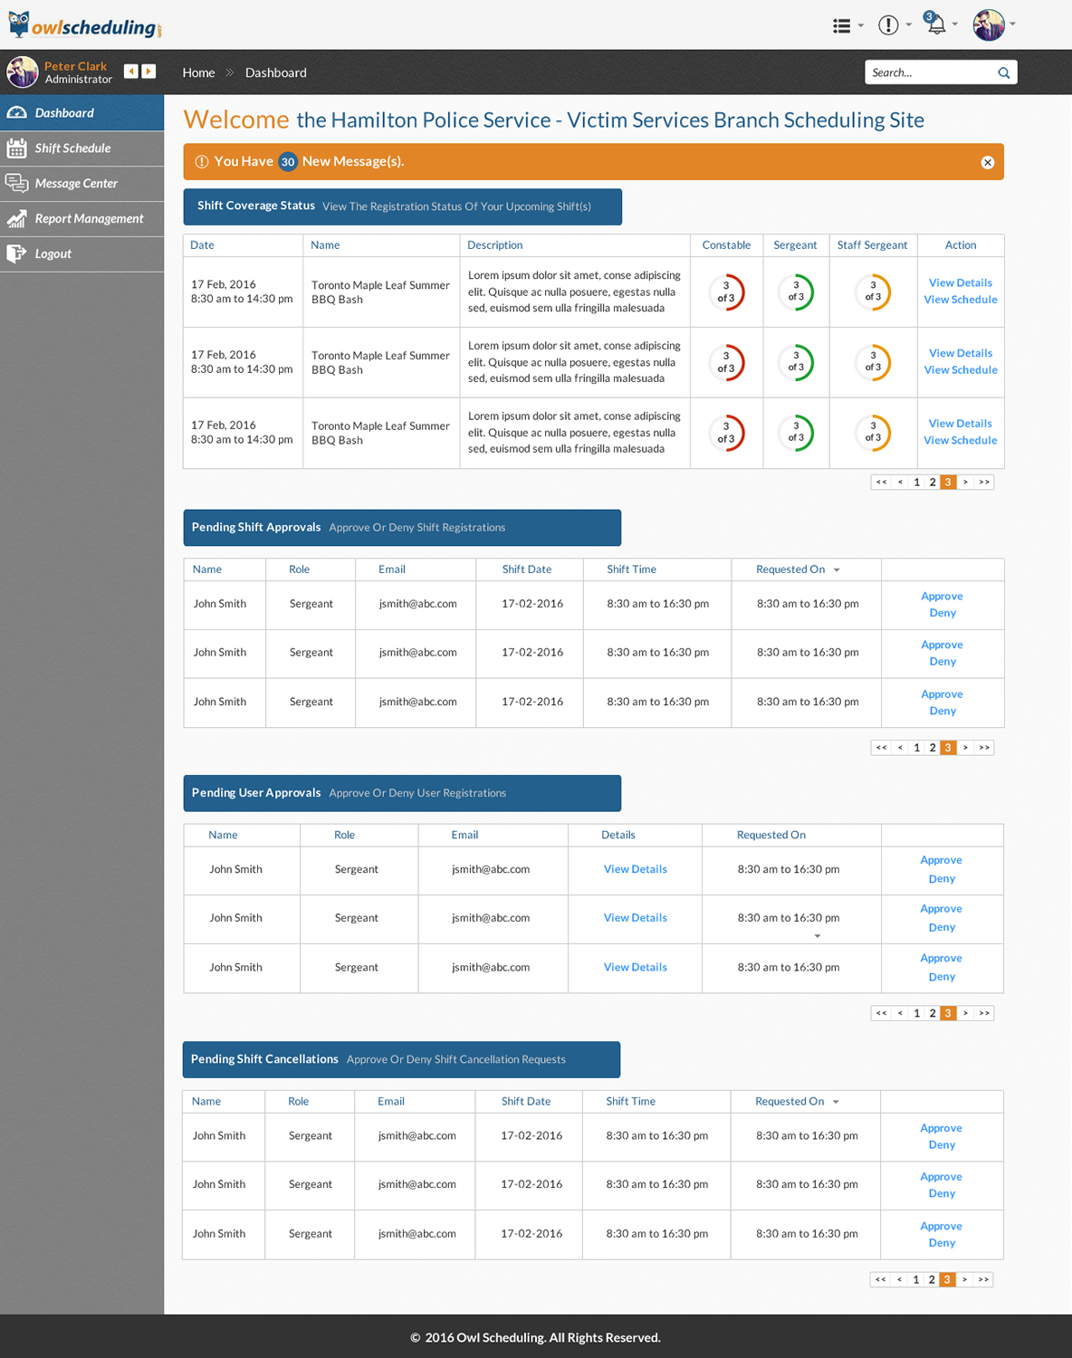
Task: Click the first row Staff Sergeant coverage ring
Action: click(x=873, y=292)
